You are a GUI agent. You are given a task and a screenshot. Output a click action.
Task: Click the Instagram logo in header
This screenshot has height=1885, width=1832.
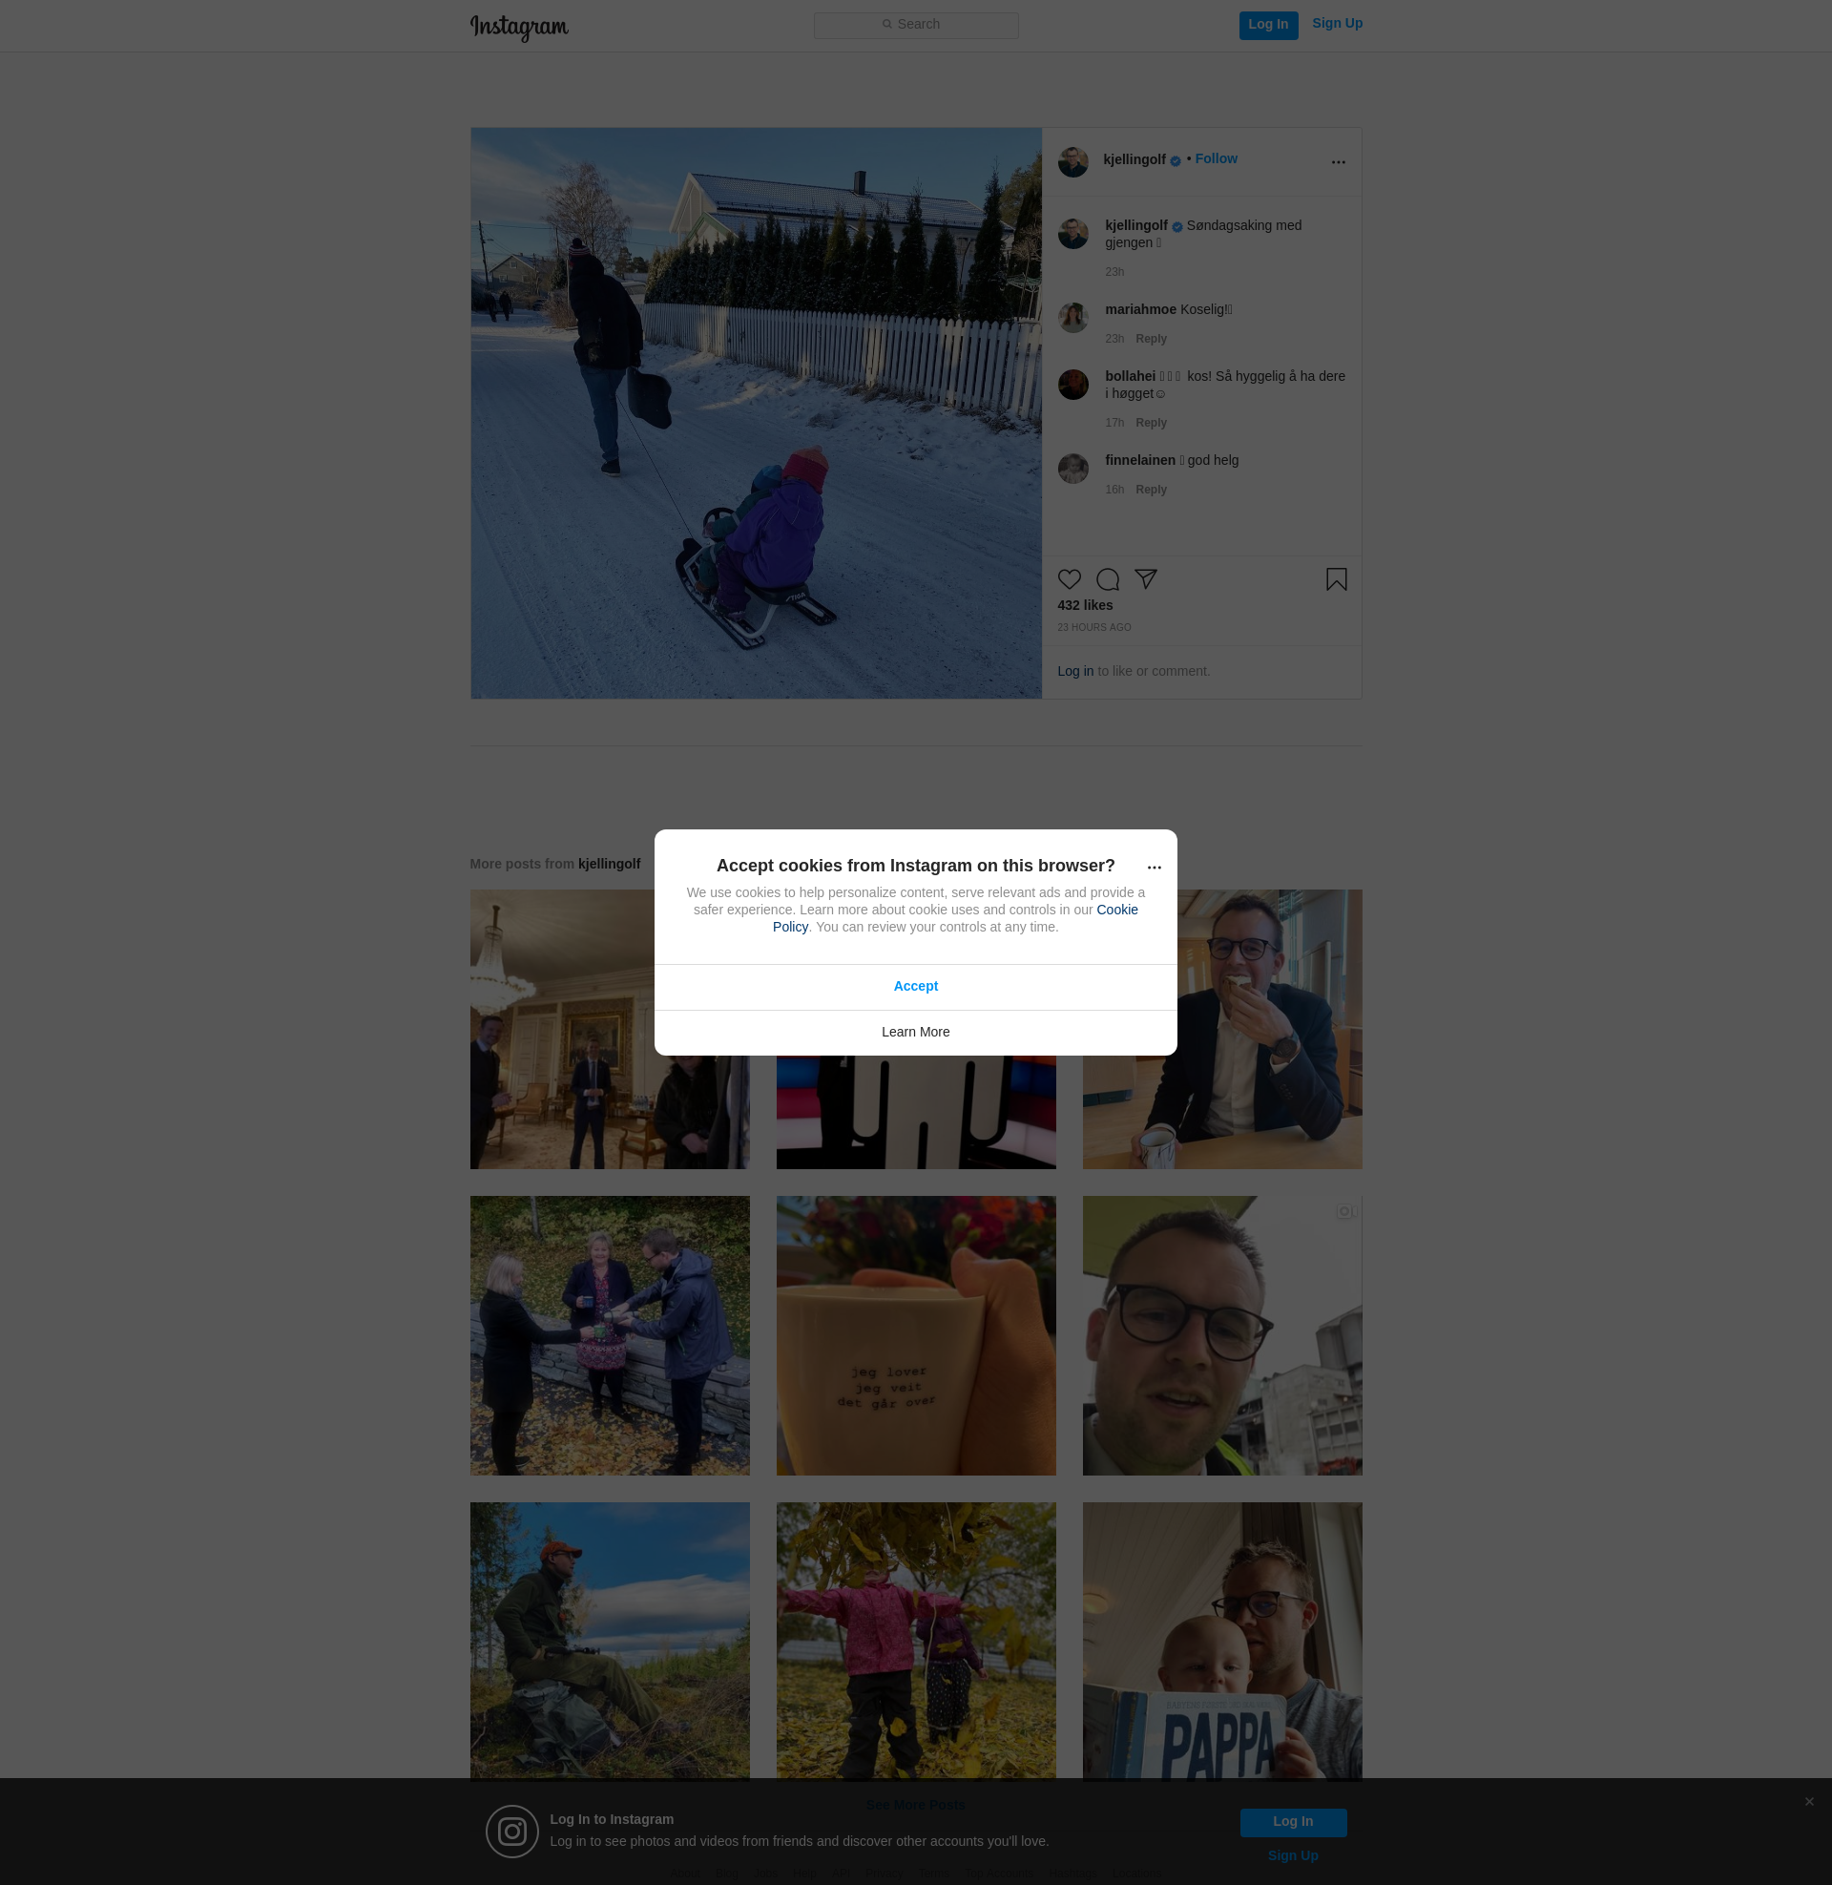click(x=519, y=27)
